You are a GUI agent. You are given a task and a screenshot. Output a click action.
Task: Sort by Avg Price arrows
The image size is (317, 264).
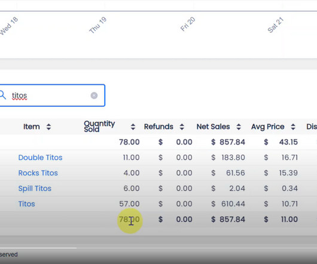(x=293, y=127)
